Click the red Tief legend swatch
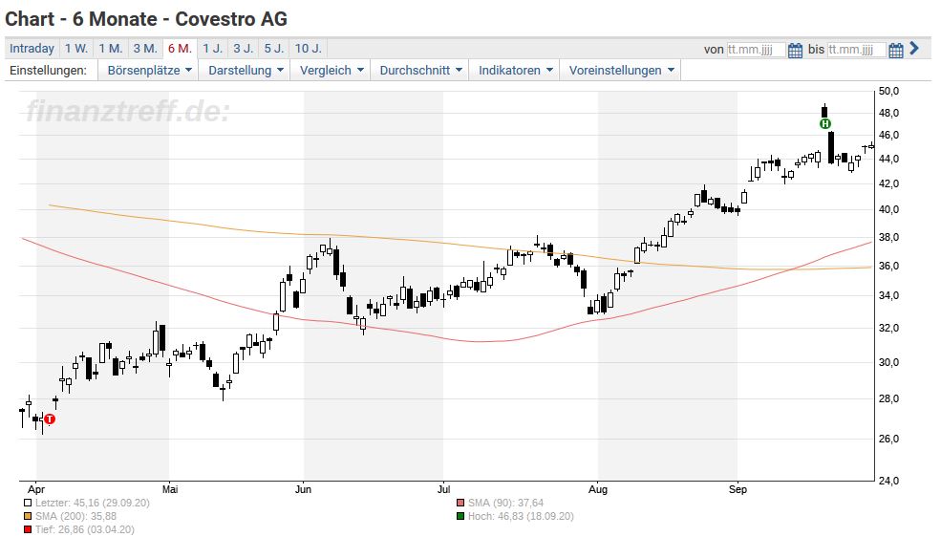The height and width of the screenshot is (537, 941). [28, 529]
